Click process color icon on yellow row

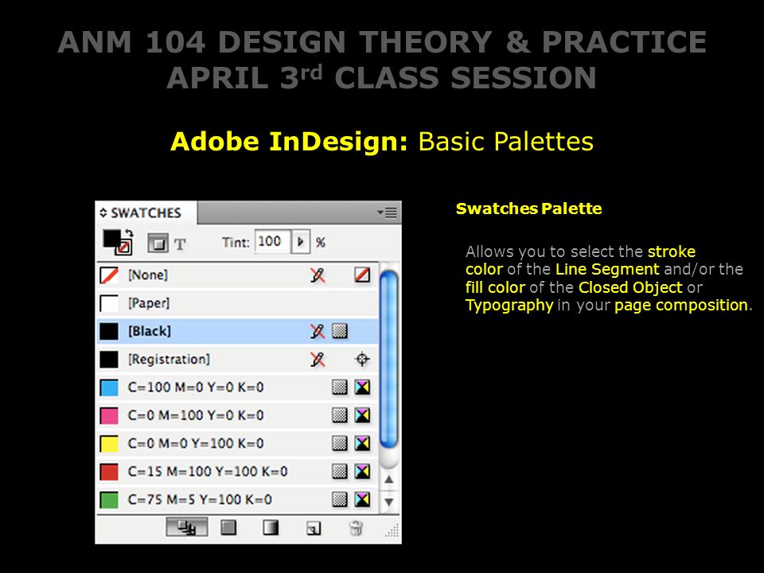(x=340, y=443)
